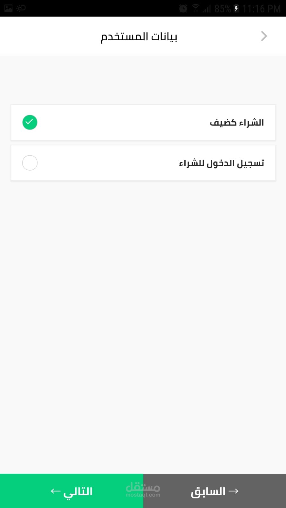Tap the 11:16 PM clock
Image resolution: width=286 pixels, height=508 pixels.
pos(262,9)
